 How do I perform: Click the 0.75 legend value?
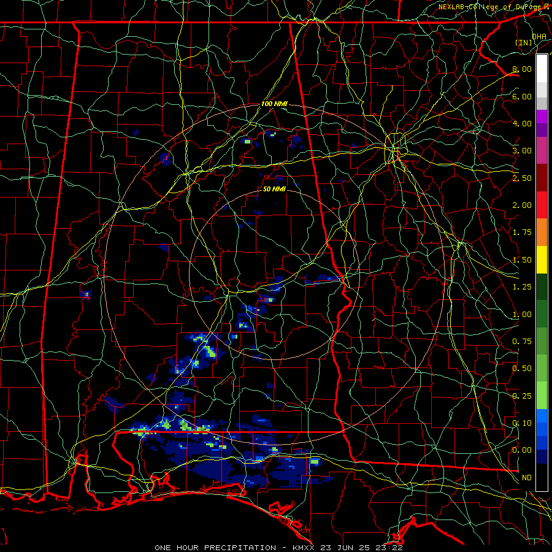[x=522, y=342]
